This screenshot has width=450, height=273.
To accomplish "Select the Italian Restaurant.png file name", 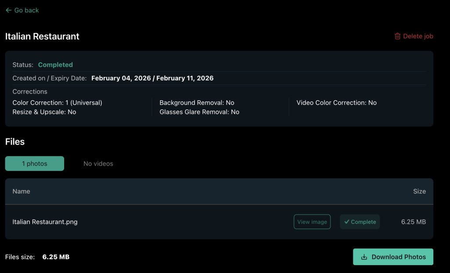I will [x=45, y=222].
